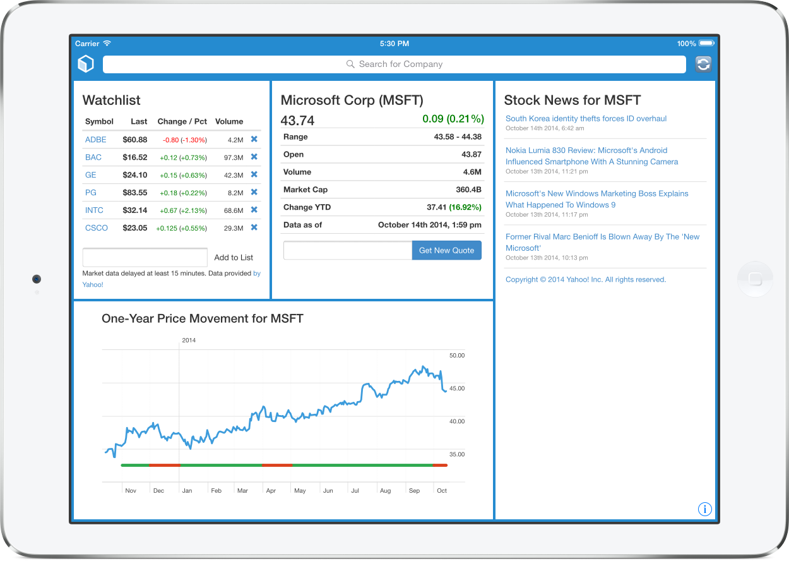This screenshot has height=561, width=789.
Task: Remove BAC from the watchlist
Action: point(254,157)
